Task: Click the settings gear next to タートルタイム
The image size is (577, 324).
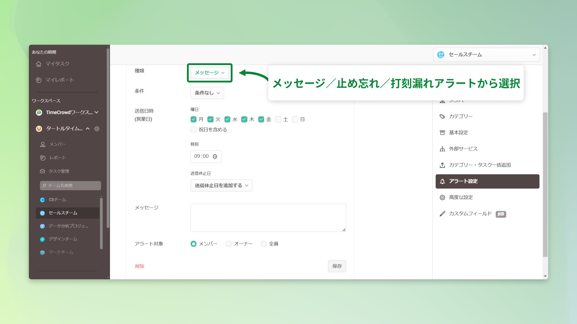Action: [97, 129]
